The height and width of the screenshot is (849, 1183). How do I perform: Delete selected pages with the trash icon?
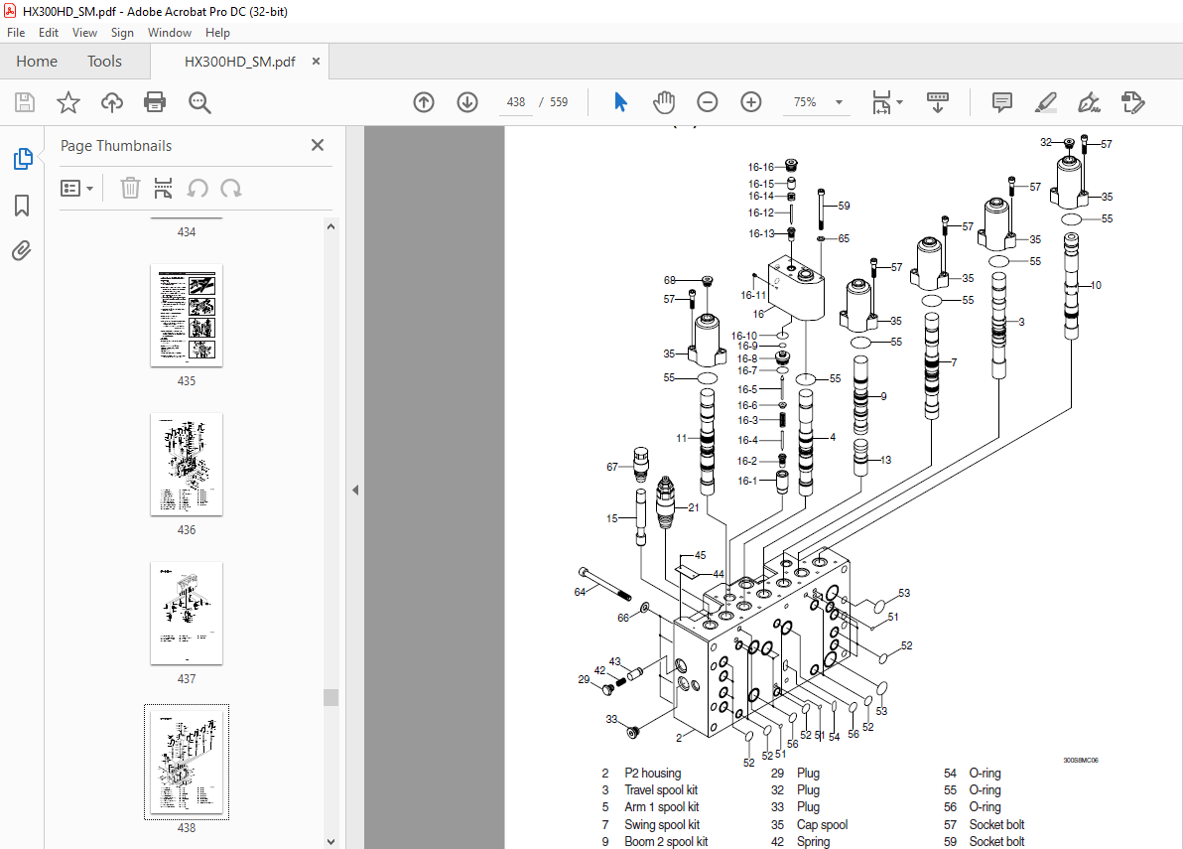click(x=130, y=188)
